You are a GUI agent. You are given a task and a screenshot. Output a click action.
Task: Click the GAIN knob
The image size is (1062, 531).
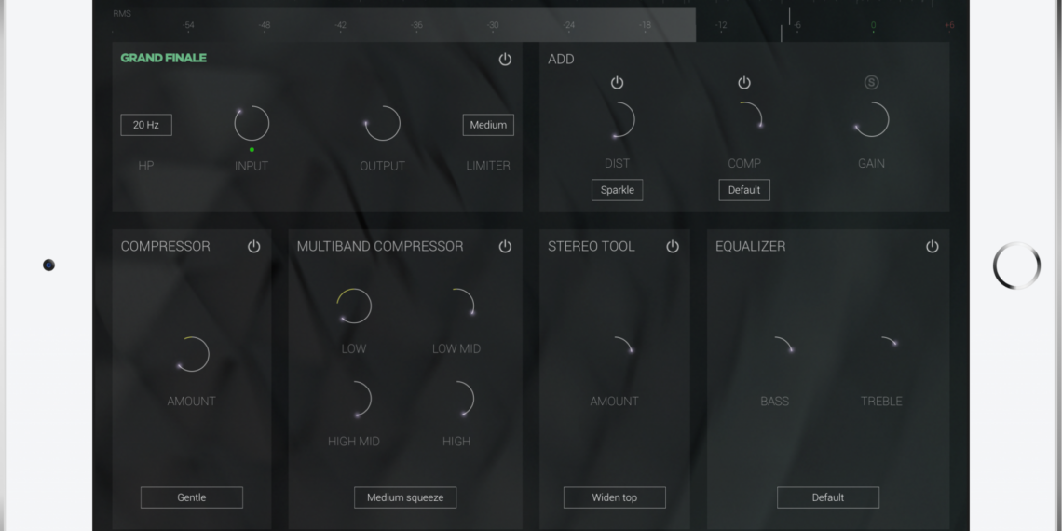(872, 120)
